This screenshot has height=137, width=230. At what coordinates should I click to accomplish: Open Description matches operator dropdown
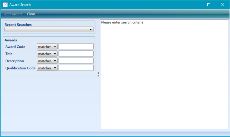coord(47,61)
